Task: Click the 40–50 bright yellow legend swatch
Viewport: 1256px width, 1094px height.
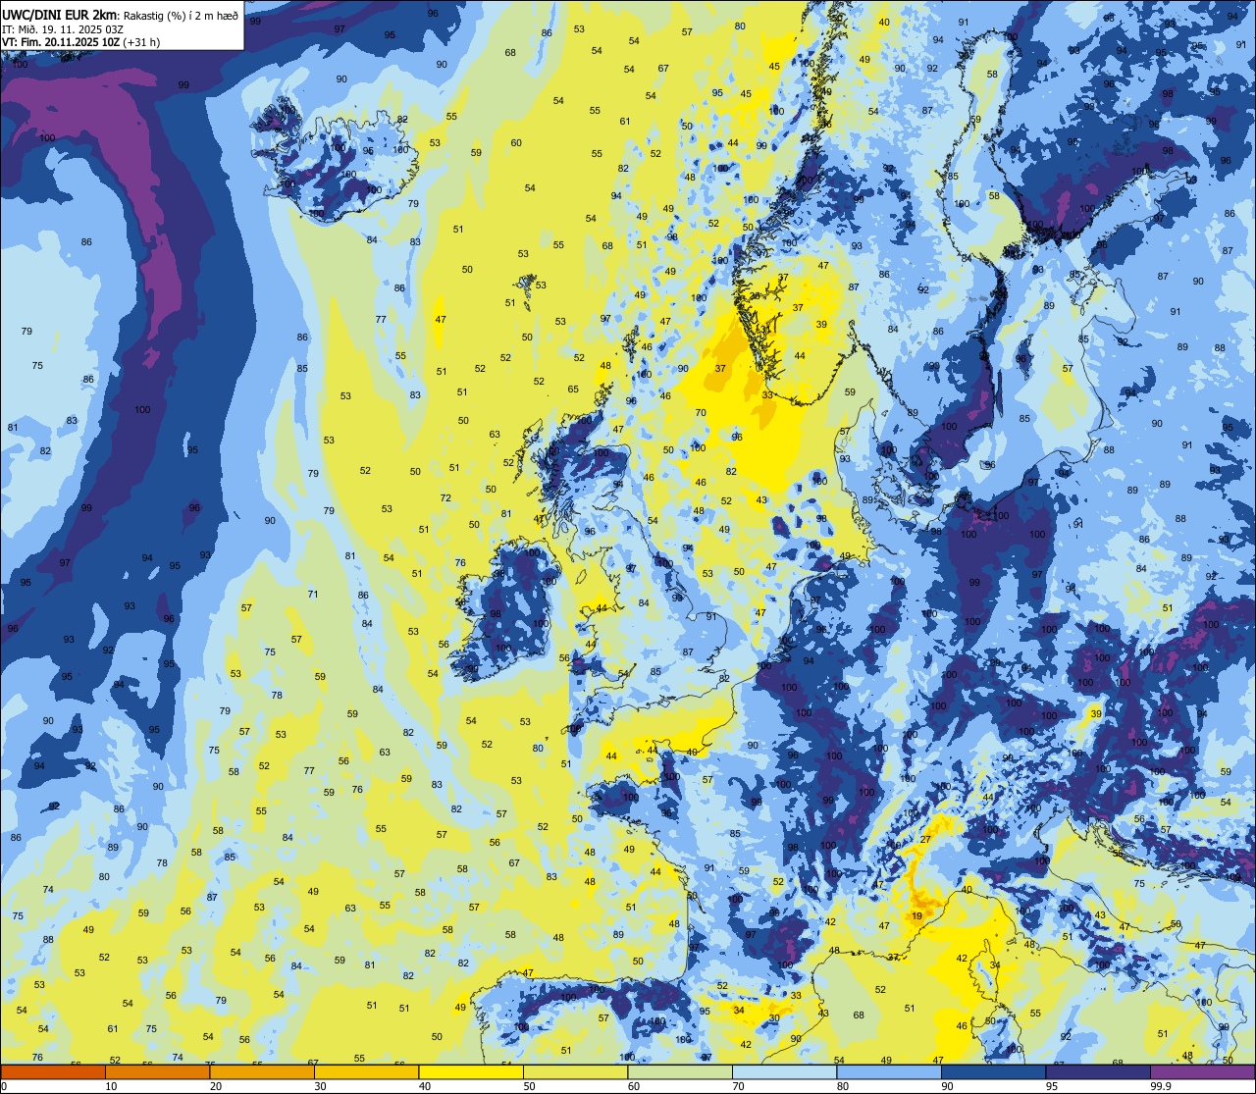Action: pos(471,1071)
